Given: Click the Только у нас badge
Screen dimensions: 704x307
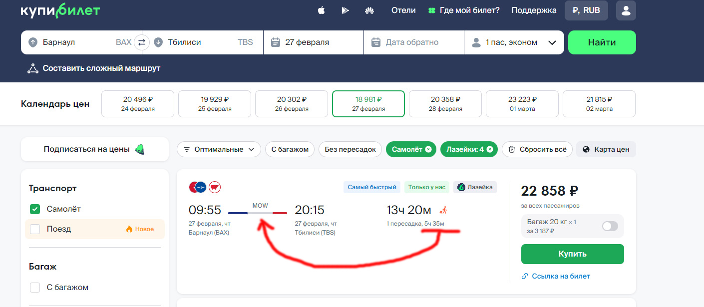Looking at the screenshot, I should tap(427, 187).
